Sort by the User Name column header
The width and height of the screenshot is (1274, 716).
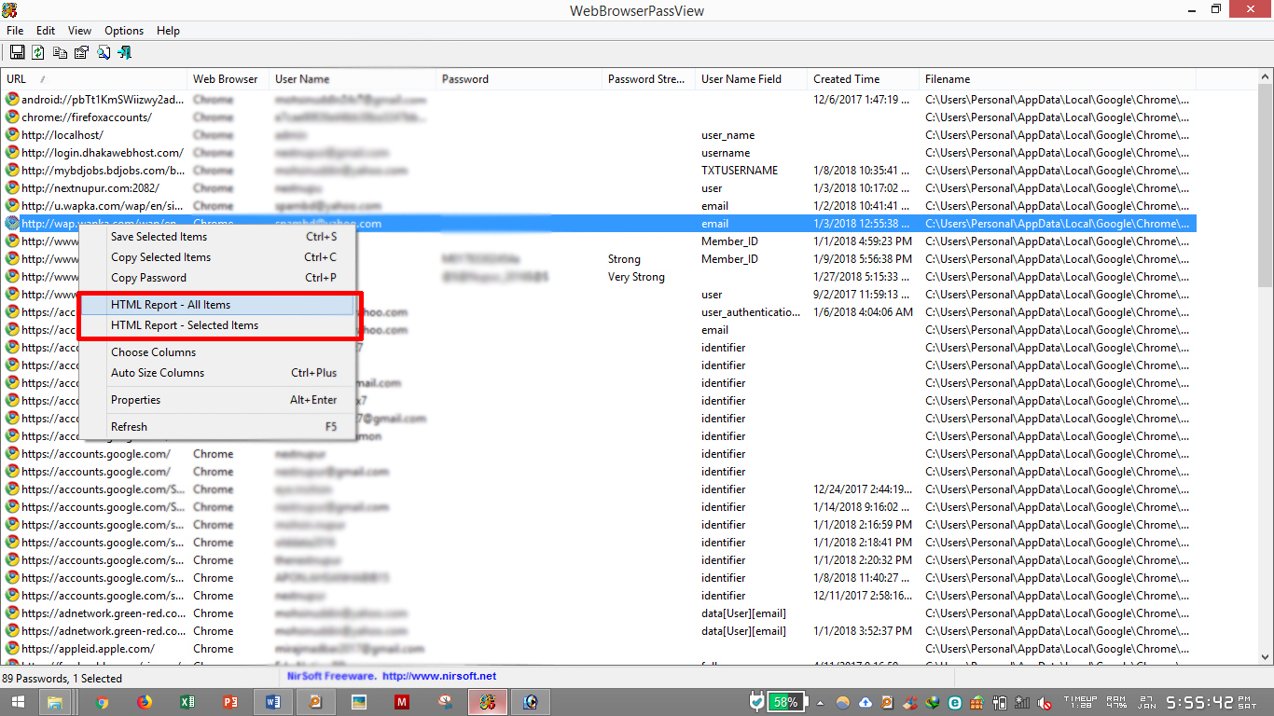(353, 79)
